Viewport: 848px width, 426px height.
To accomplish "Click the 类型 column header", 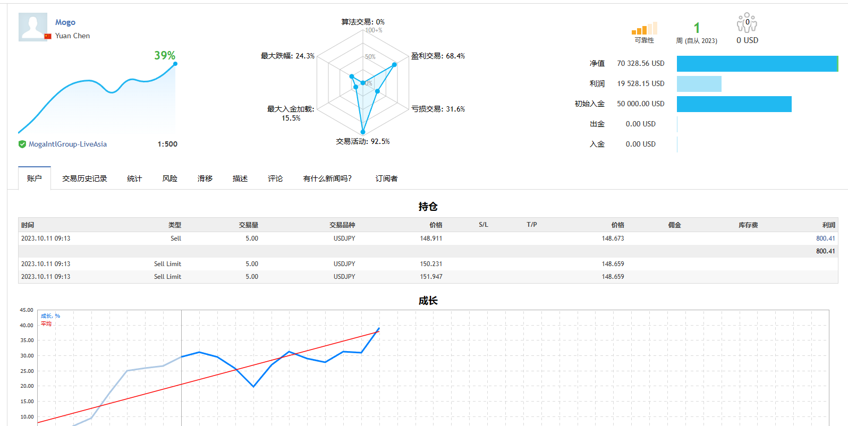I will click(x=175, y=225).
